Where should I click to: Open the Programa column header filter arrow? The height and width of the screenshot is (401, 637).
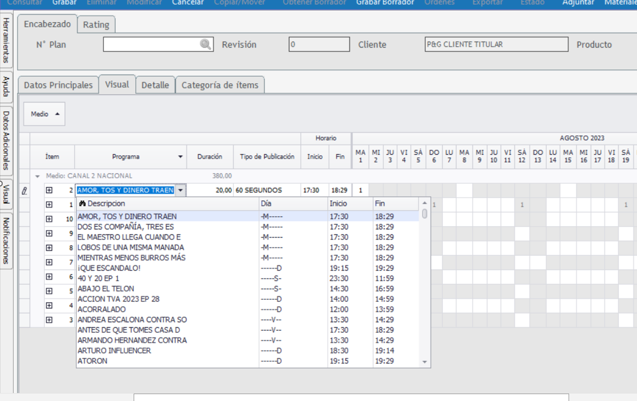point(180,157)
